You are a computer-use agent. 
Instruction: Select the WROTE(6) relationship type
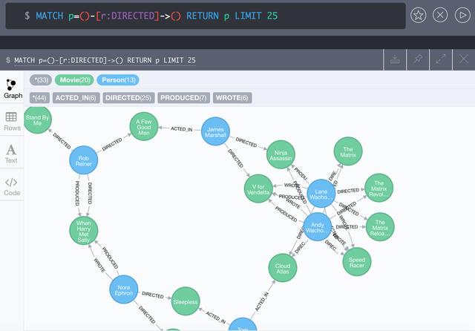point(232,98)
